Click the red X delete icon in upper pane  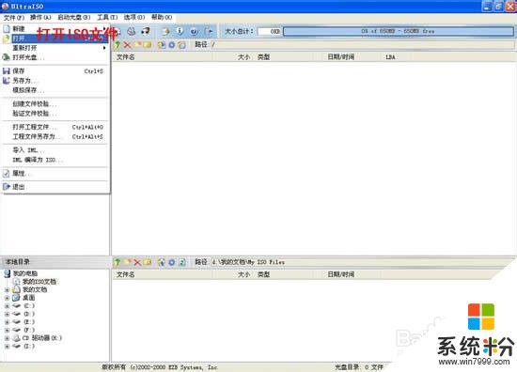click(127, 45)
